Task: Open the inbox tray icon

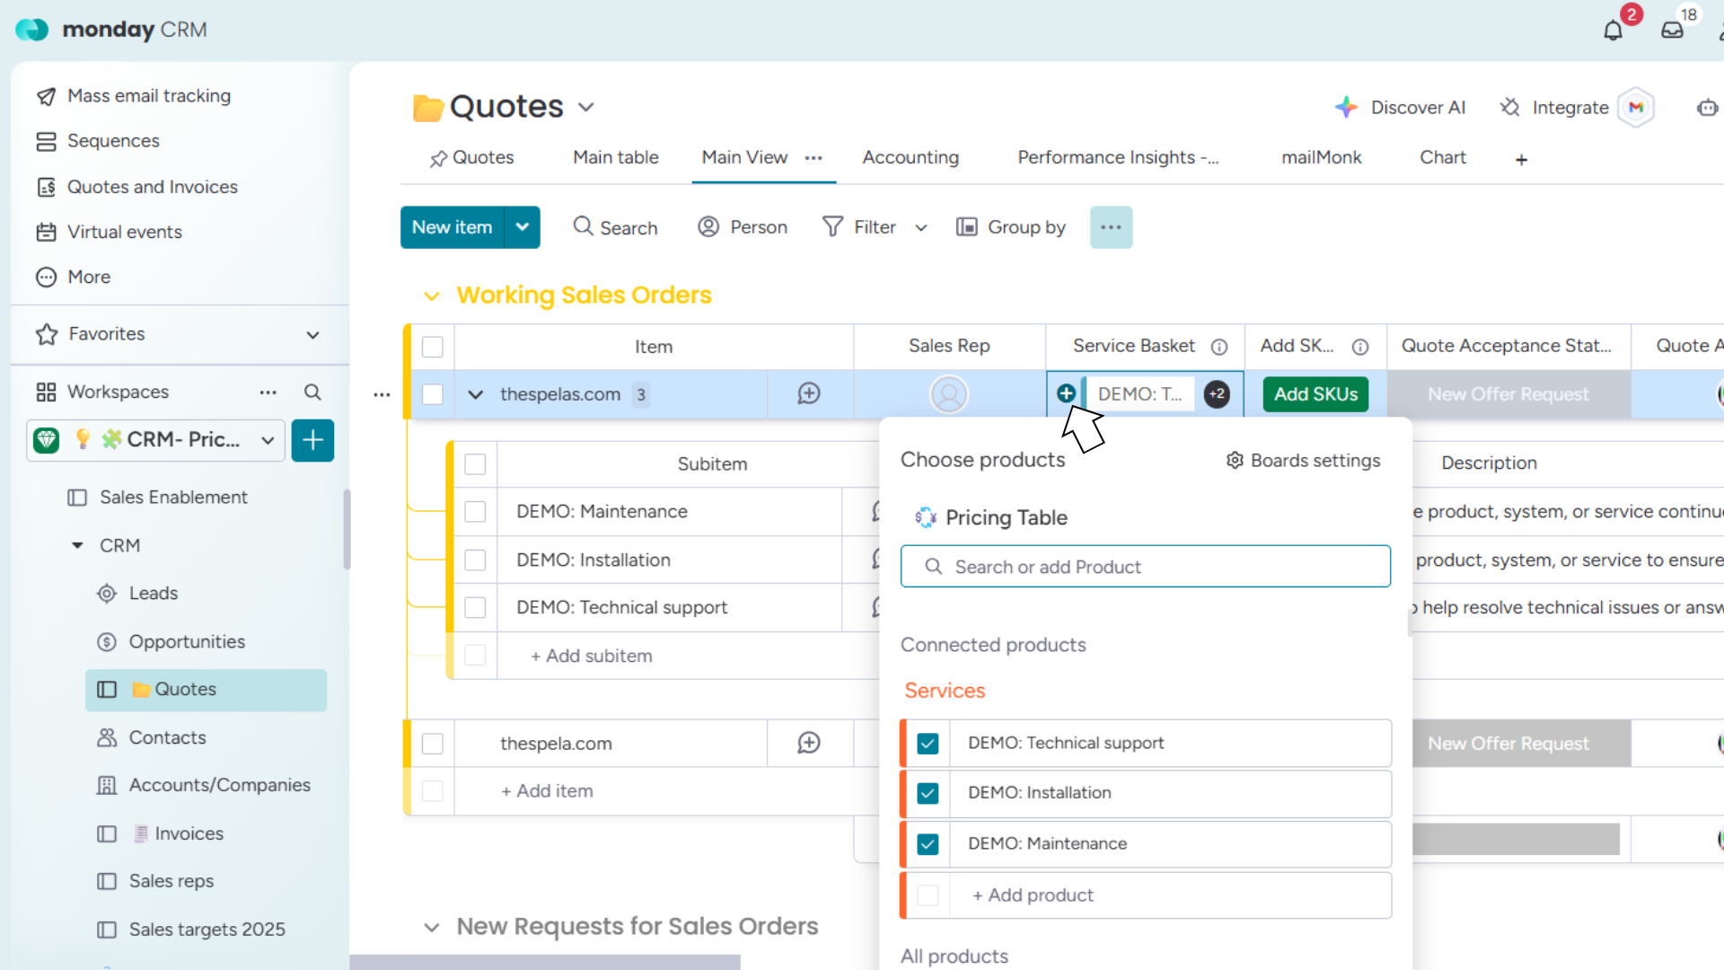Action: pyautogui.click(x=1672, y=31)
